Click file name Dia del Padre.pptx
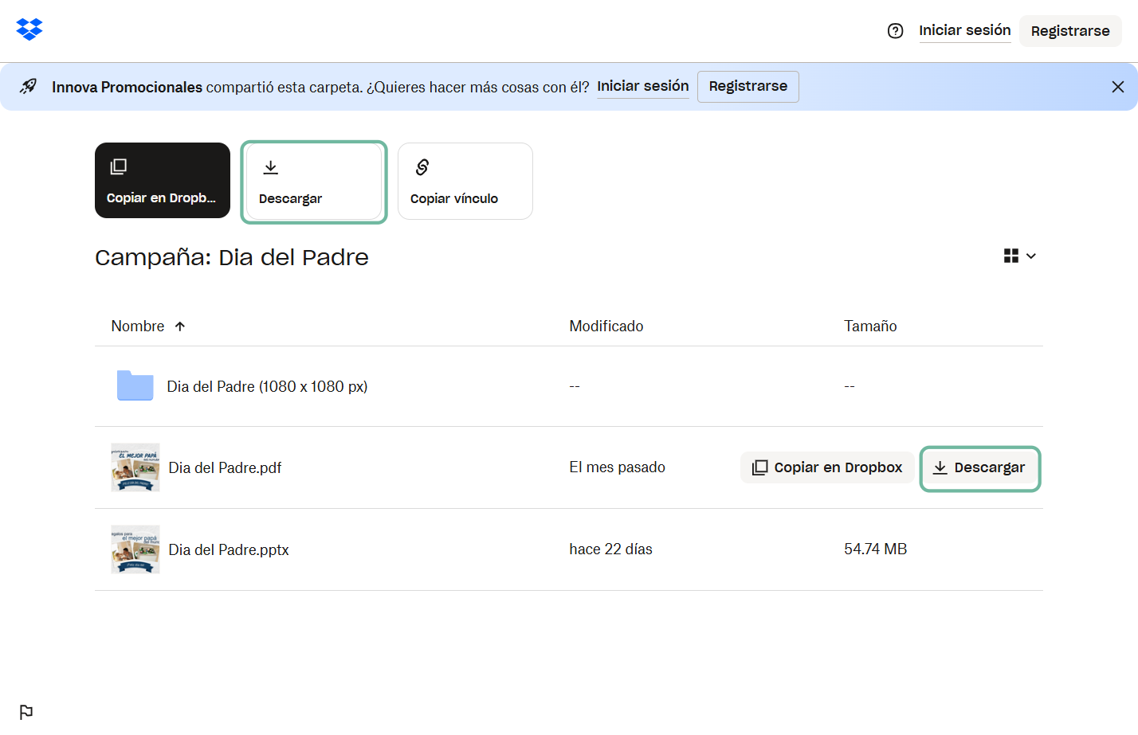This screenshot has height=735, width=1138. (229, 550)
